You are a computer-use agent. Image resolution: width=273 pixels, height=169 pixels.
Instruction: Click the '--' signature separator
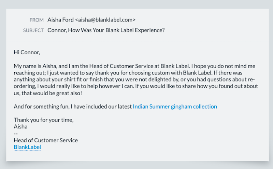pyautogui.click(x=16, y=133)
